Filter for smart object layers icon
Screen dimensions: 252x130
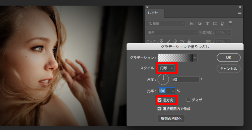[222, 23]
